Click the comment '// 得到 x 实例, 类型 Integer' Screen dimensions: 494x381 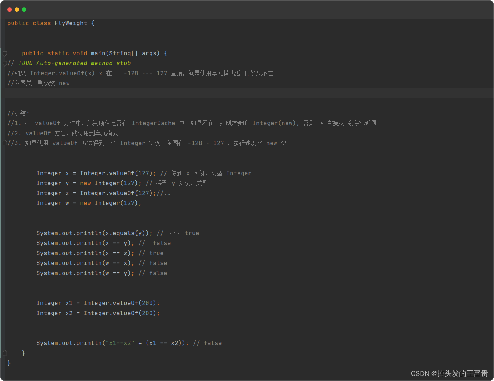coord(206,173)
